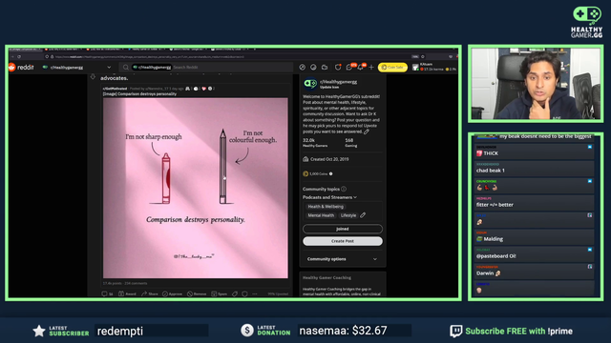The height and width of the screenshot is (343, 611).
Task: Click the Award button under the post
Action: pyautogui.click(x=127, y=294)
